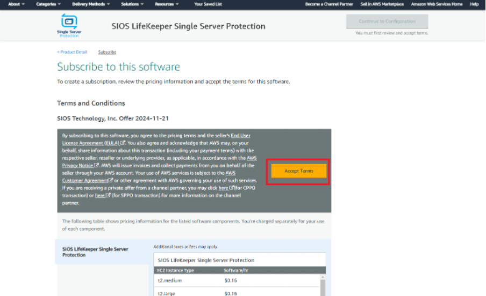Click 'Additional taxes or fees may apply' note

(x=185, y=247)
